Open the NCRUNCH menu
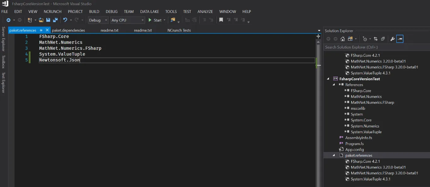430x187 pixels. (53, 12)
